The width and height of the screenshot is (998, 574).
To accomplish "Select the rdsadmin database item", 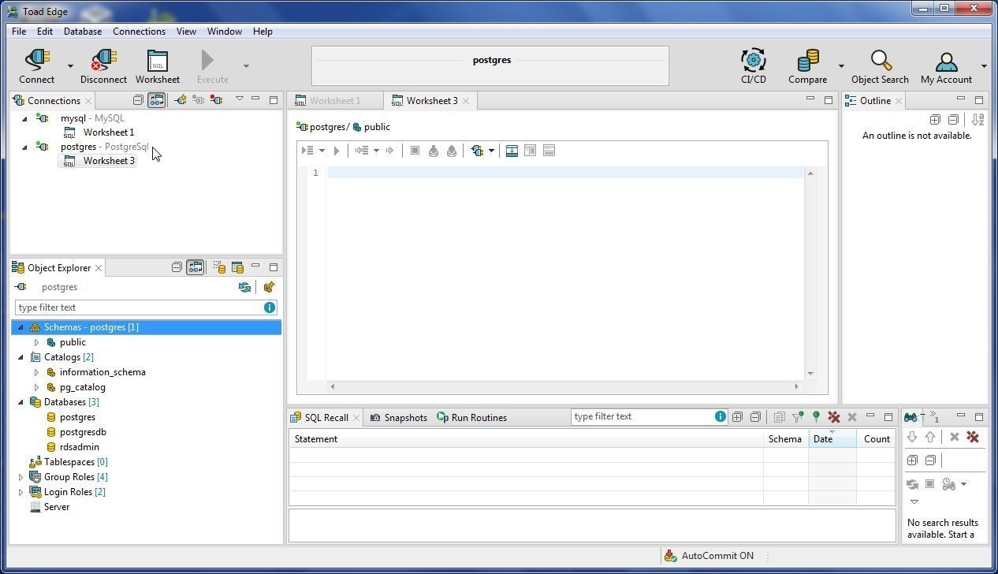I will [x=79, y=447].
